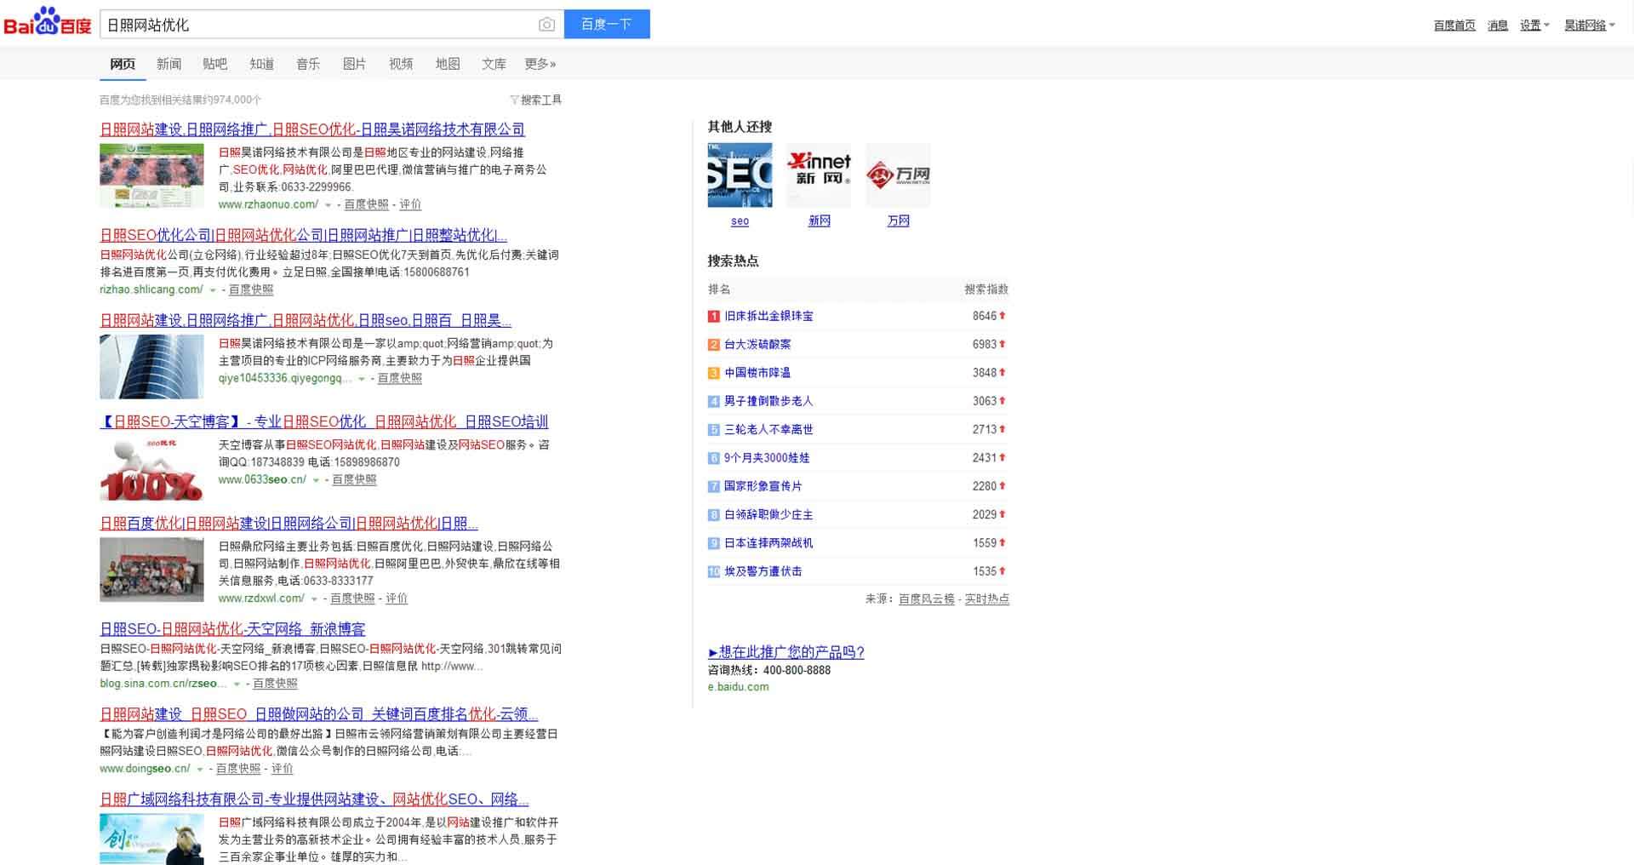Viewport: 1634px width, 865px height.
Task: Click the 百度一下 search button
Action: [607, 24]
